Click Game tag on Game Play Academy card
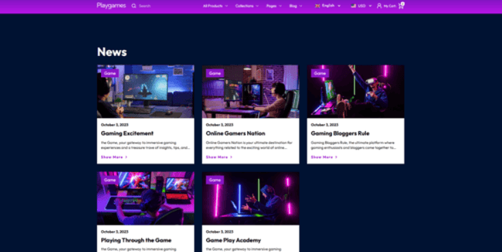 point(215,180)
